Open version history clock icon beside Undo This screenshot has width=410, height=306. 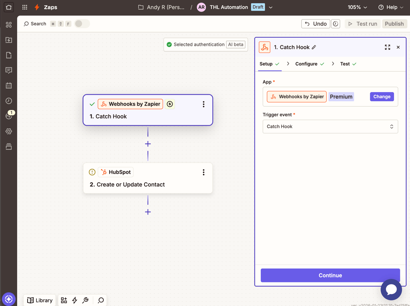point(336,24)
